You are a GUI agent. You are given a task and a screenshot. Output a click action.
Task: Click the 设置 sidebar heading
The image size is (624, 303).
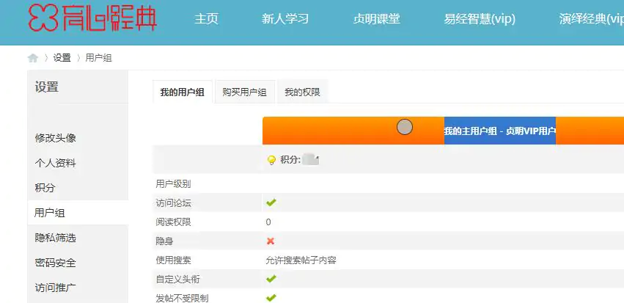point(46,87)
